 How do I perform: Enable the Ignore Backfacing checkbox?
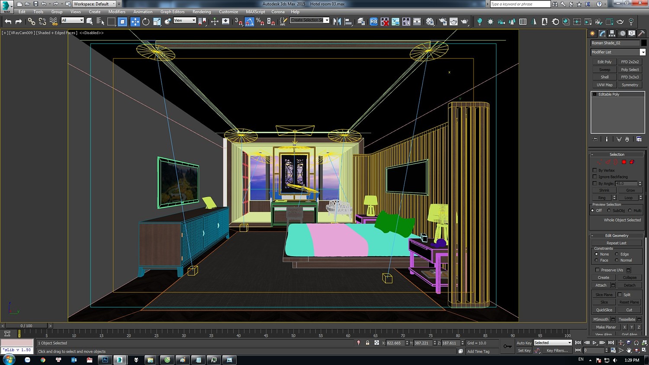pos(595,177)
